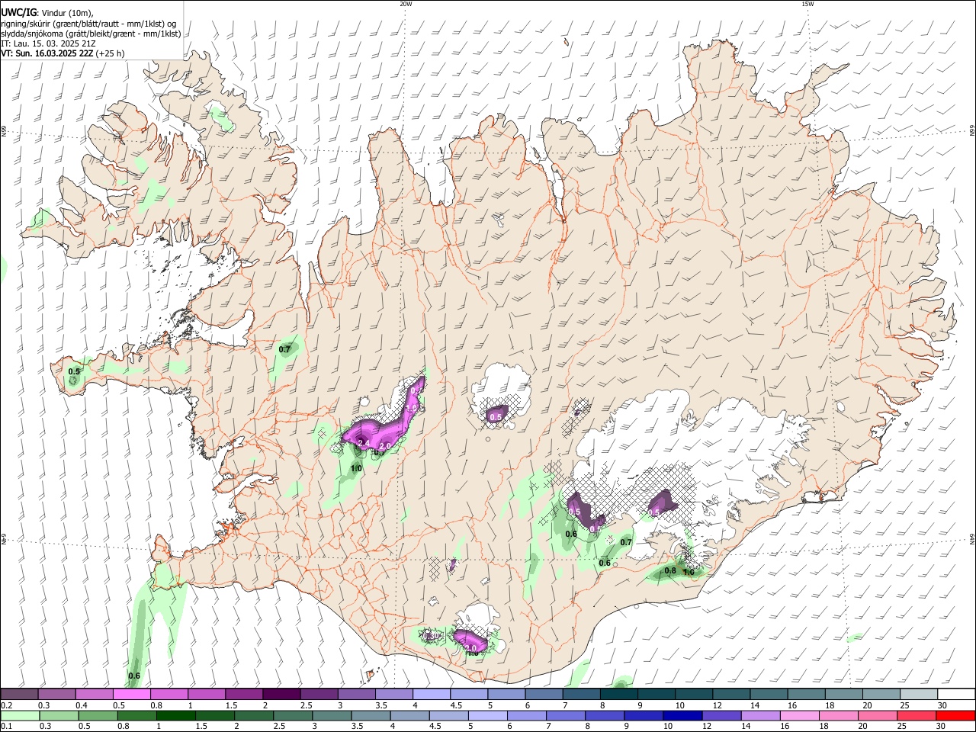
Task: Click the UWC/IG title text
Action: pyautogui.click(x=18, y=12)
